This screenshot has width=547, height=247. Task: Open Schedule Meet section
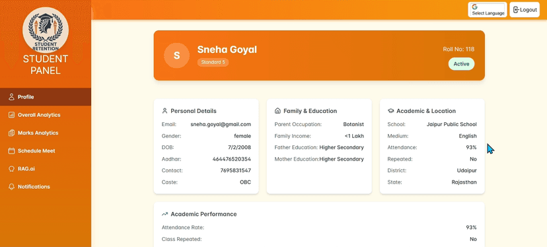46,151
